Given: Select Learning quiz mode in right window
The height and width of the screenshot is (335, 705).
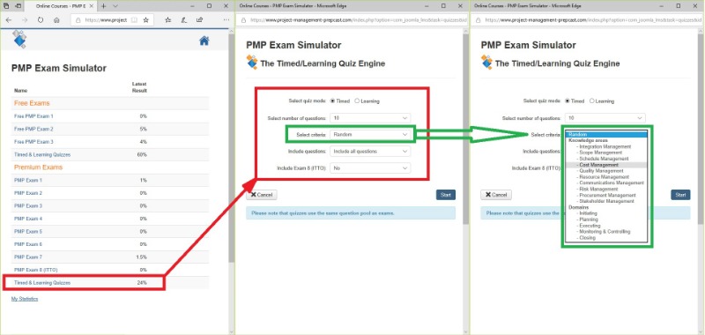Looking at the screenshot, I should click(591, 101).
